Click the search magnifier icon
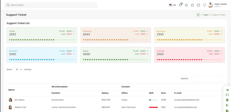Screen dimensions: 231x112 tap(8, 5)
